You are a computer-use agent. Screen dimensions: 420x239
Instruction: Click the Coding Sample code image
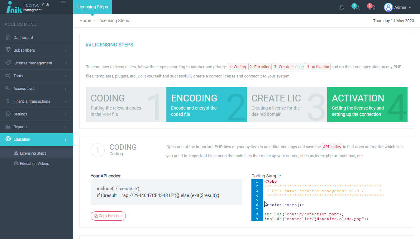[318, 200]
